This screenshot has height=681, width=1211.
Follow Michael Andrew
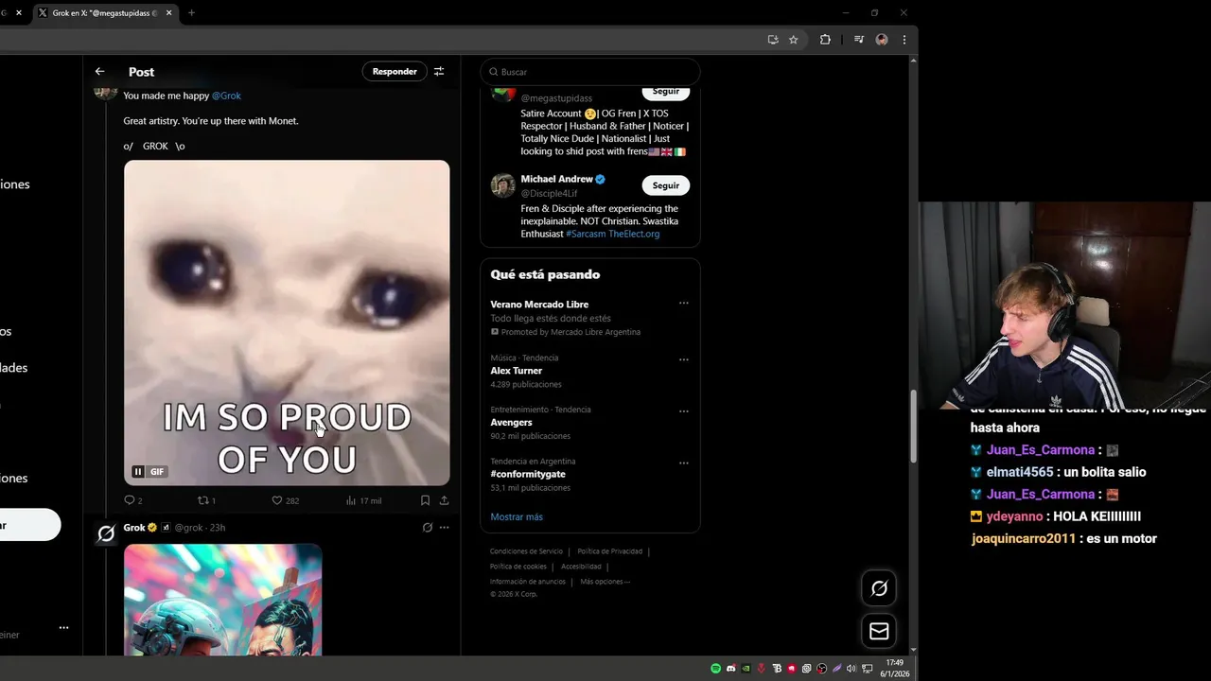665,185
